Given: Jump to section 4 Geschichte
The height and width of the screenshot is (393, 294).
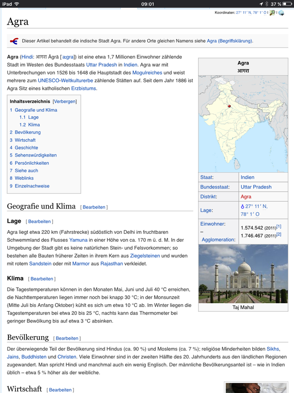Looking at the screenshot, I should pos(24,147).
